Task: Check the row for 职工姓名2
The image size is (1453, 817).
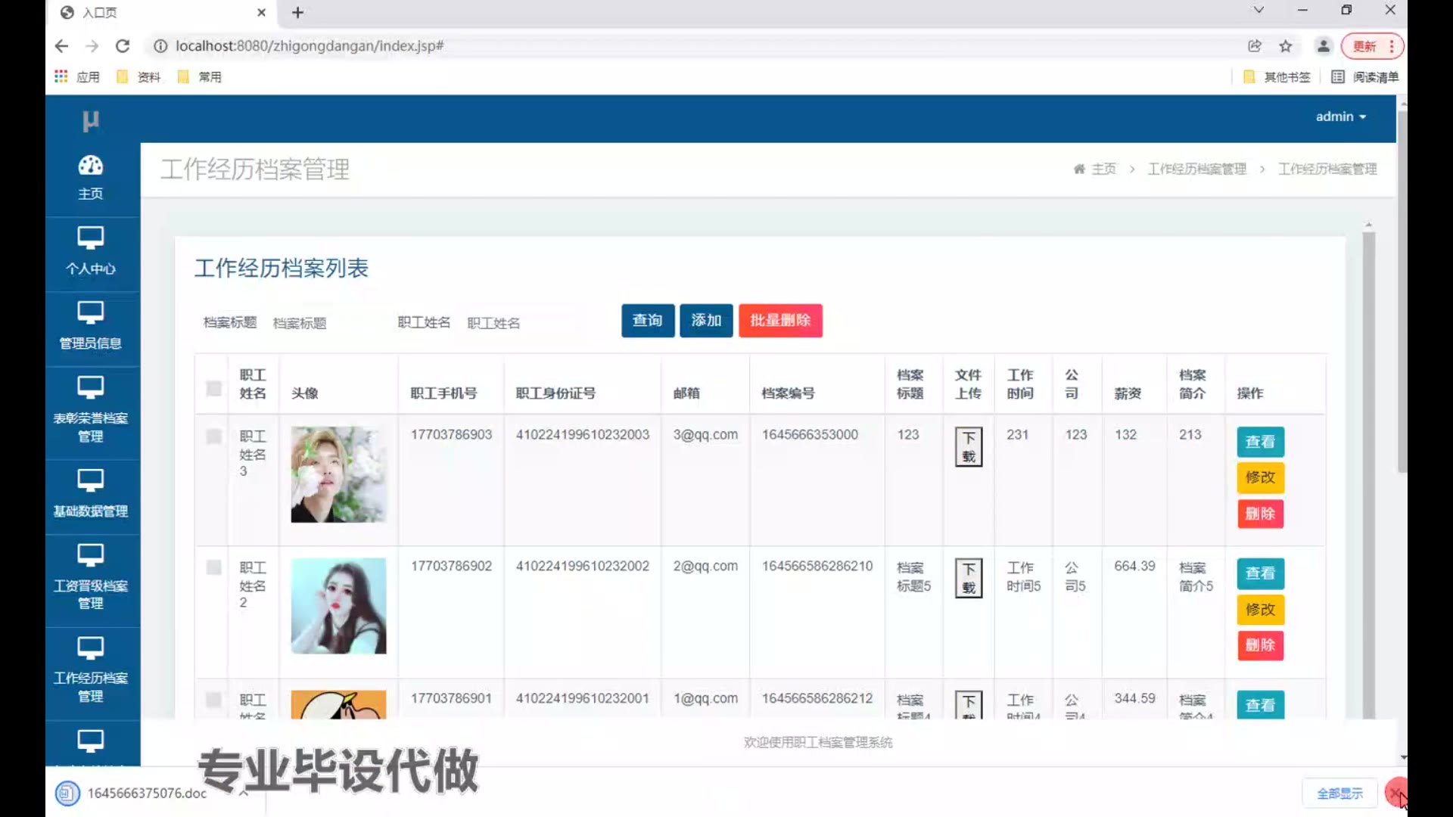Action: [213, 567]
